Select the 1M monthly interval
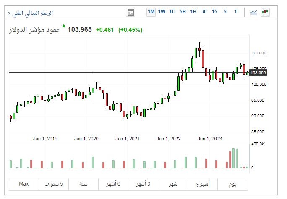Image resolution: width=287 pixels, height=199 pixels. [x=151, y=12]
